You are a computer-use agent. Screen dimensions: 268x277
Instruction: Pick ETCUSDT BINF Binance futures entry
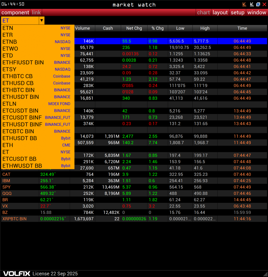click(38, 118)
